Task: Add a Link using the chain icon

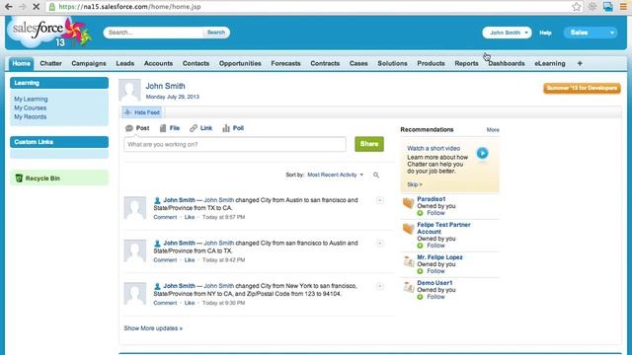Action: point(194,128)
